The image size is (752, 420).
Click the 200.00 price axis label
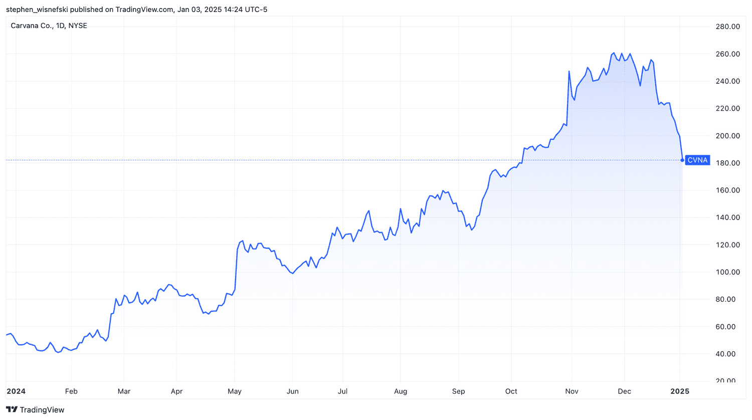tap(727, 136)
